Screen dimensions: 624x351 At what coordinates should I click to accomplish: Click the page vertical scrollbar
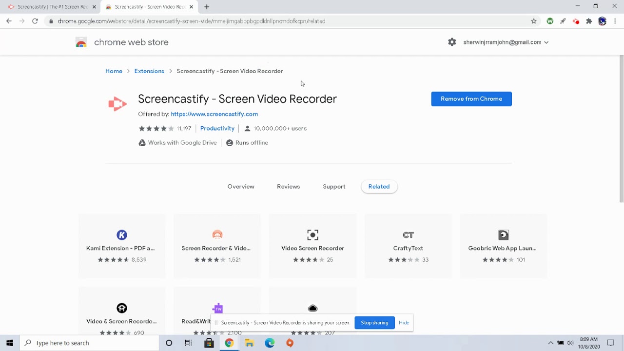pos(621,129)
